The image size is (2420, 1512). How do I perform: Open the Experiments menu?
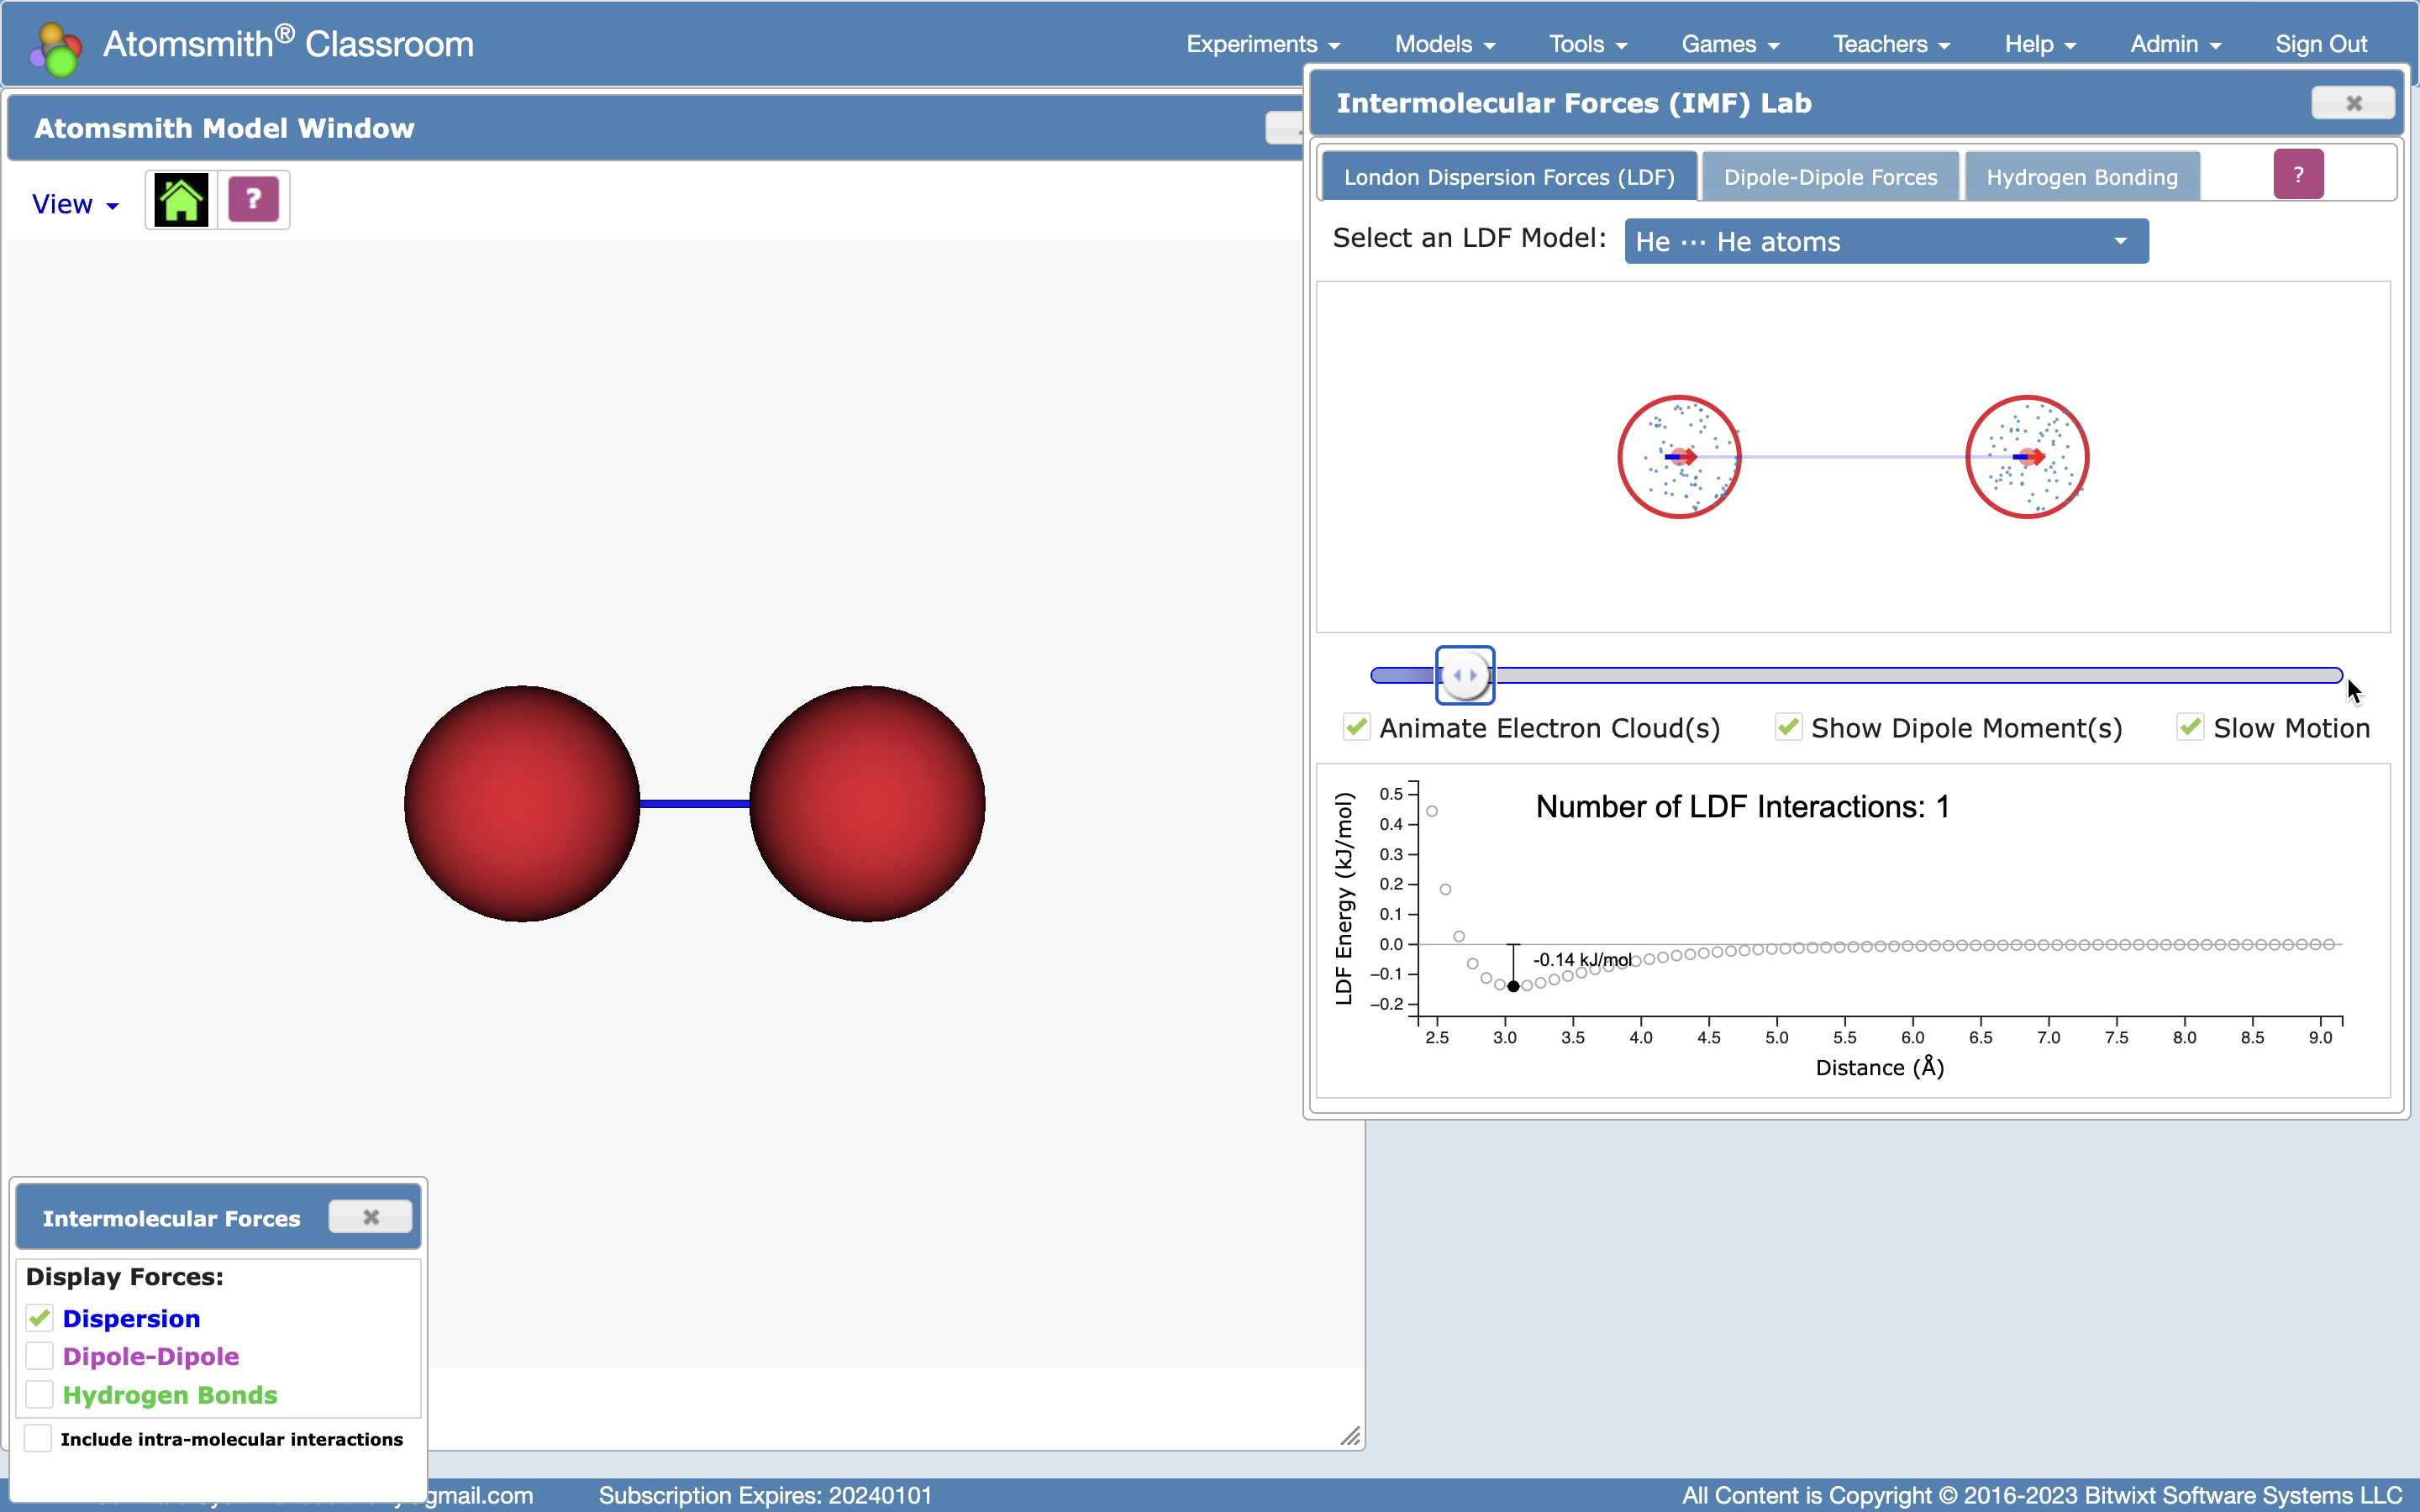pyautogui.click(x=1262, y=44)
